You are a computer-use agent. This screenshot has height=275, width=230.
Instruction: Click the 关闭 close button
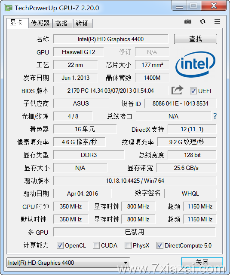(x=202, y=263)
